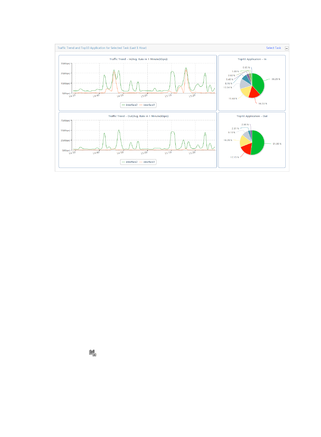This screenshot has width=321, height=437.
Task: Collapse the Traffic Trend panel with minus icon
Action: (287, 48)
